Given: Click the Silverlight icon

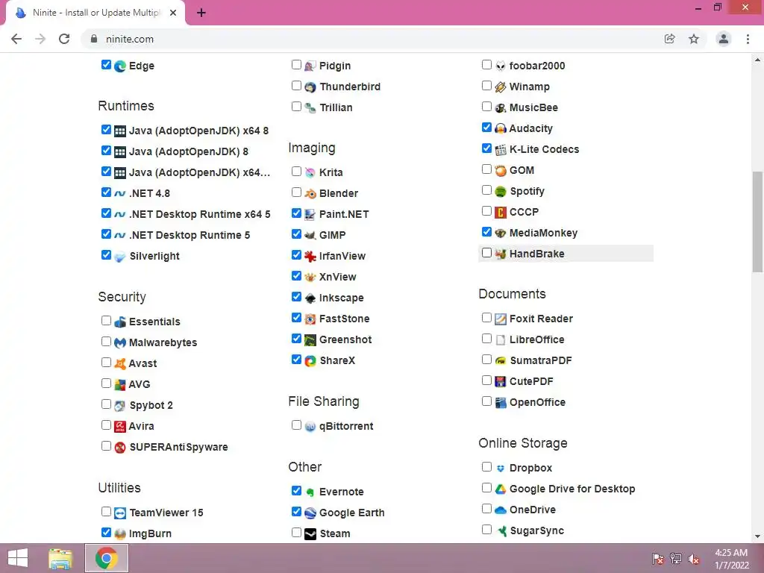Looking at the screenshot, I should 120,257.
